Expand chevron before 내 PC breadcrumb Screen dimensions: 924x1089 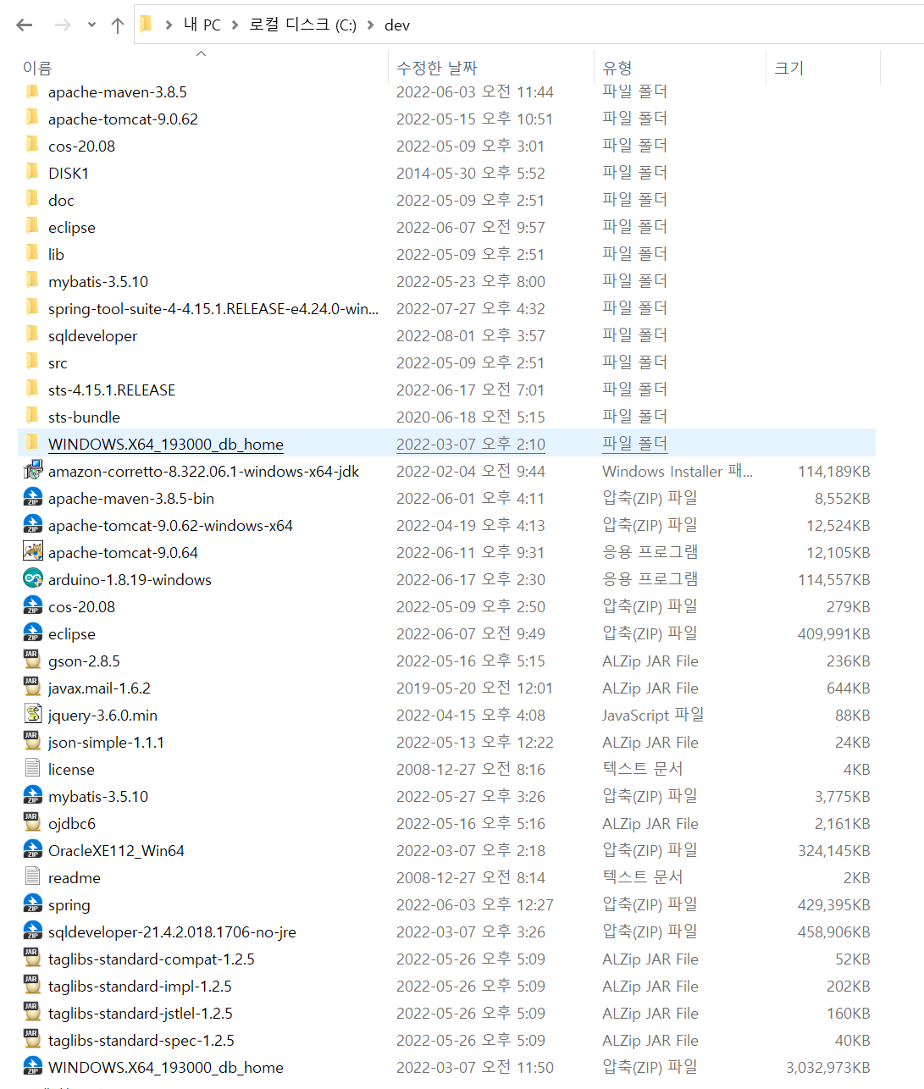coord(169,25)
